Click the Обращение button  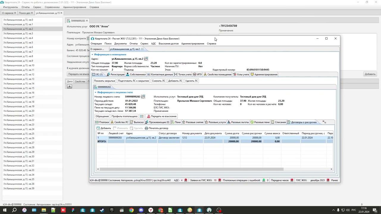(102, 116)
